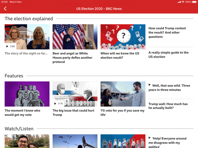The height and width of the screenshot is (148, 198).
Task: Tap the smiling man with glasses thumbnail
Action: point(27,141)
